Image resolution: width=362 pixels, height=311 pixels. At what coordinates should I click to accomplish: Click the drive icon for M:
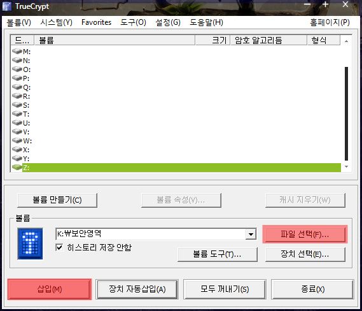(x=17, y=51)
